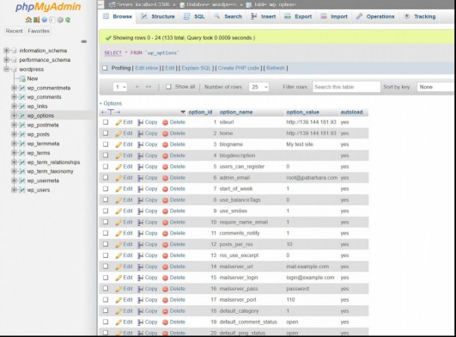The height and width of the screenshot is (337, 456).
Task: Click the collapse-all link icon in navigation panel
Action: [84, 41]
